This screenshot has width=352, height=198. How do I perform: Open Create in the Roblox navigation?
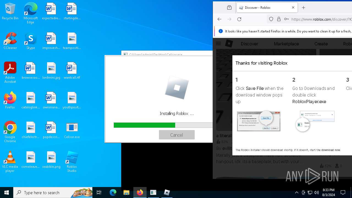tap(321, 44)
